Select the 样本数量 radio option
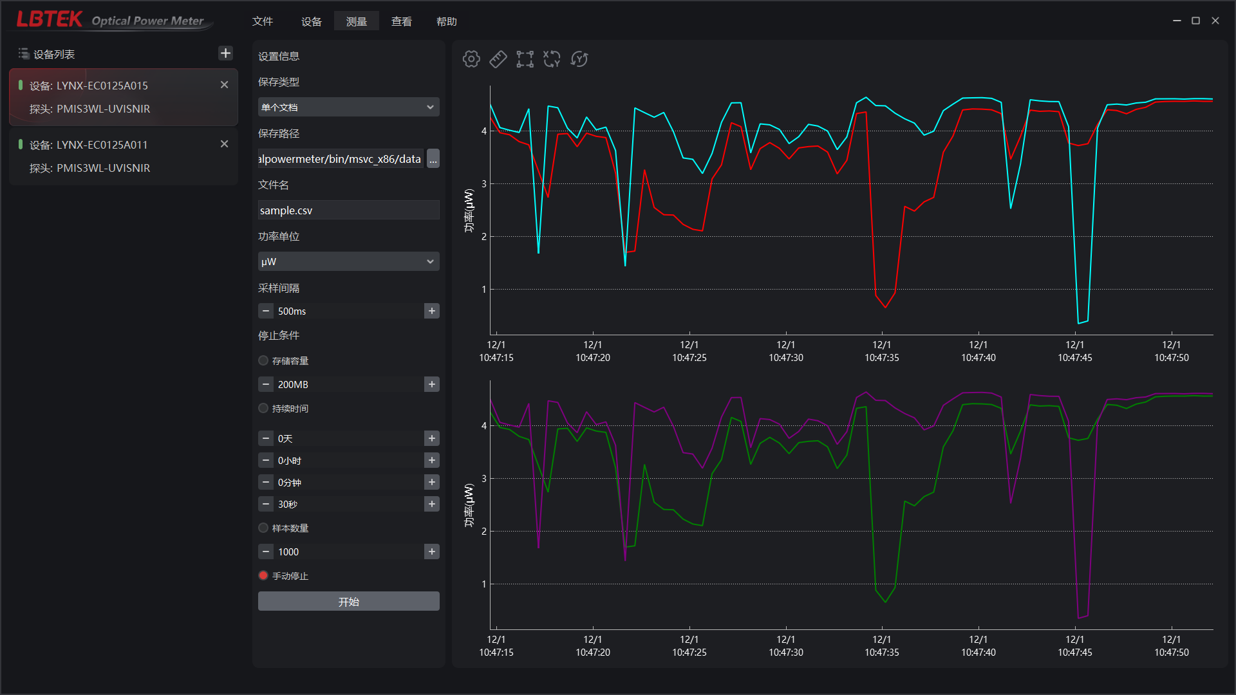Image resolution: width=1236 pixels, height=695 pixels. 263,528
